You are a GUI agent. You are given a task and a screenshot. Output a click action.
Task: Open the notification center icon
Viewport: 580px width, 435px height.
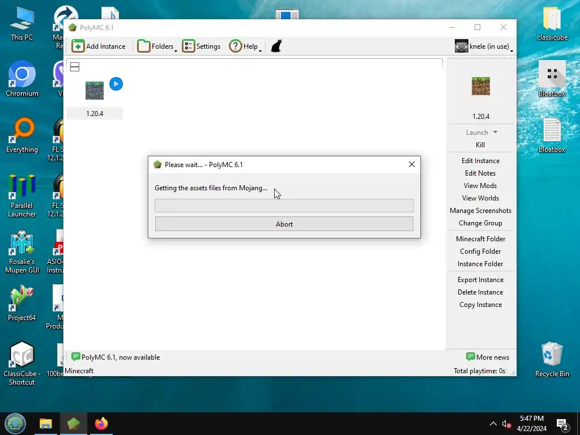[562, 424]
